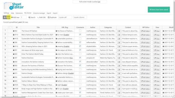
Task: Focus the Locate column input field
Action: pos(80,17)
